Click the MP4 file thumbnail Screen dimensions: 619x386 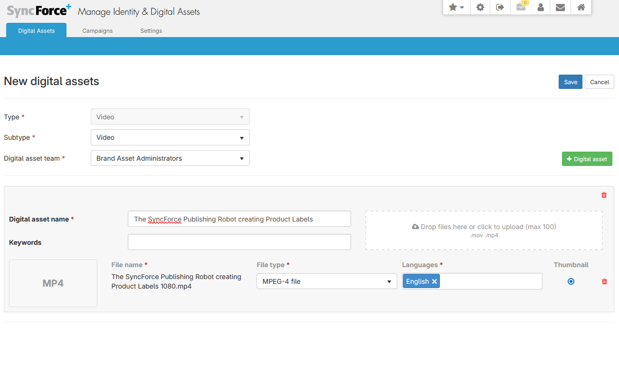click(53, 283)
